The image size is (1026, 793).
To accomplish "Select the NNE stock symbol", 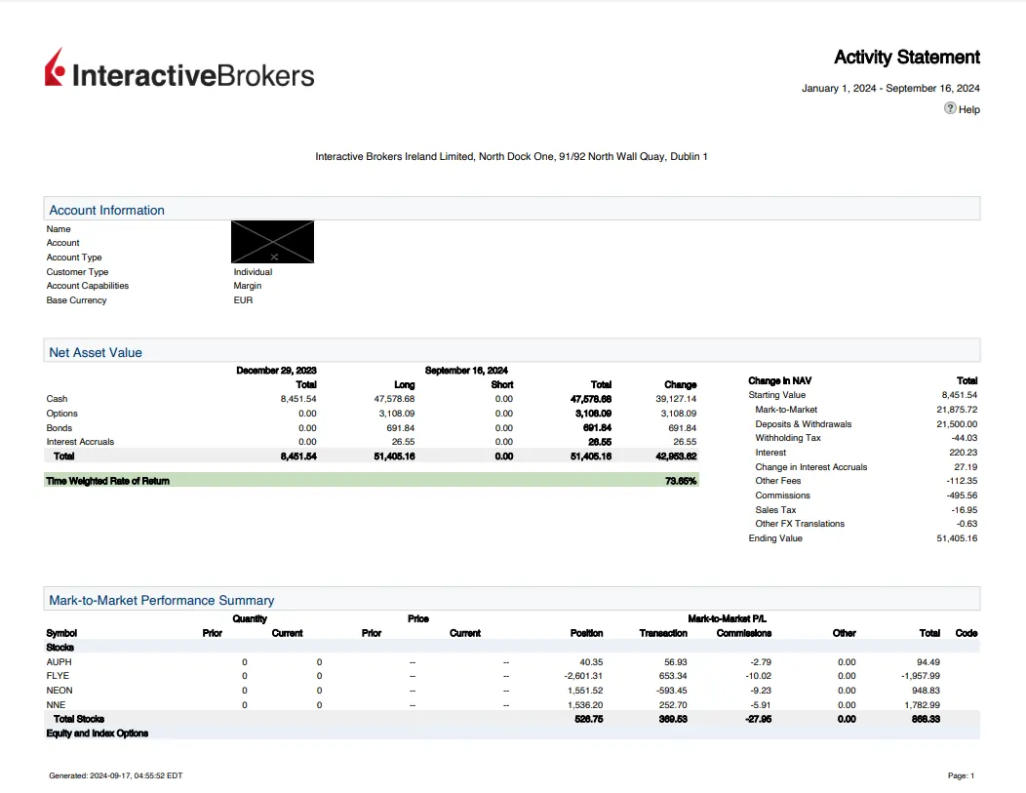I will point(56,704).
